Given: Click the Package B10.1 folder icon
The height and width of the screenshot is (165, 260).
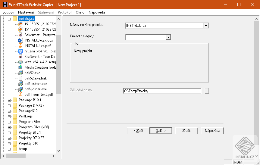Looking at the screenshot, I should click(x=15, y=100).
